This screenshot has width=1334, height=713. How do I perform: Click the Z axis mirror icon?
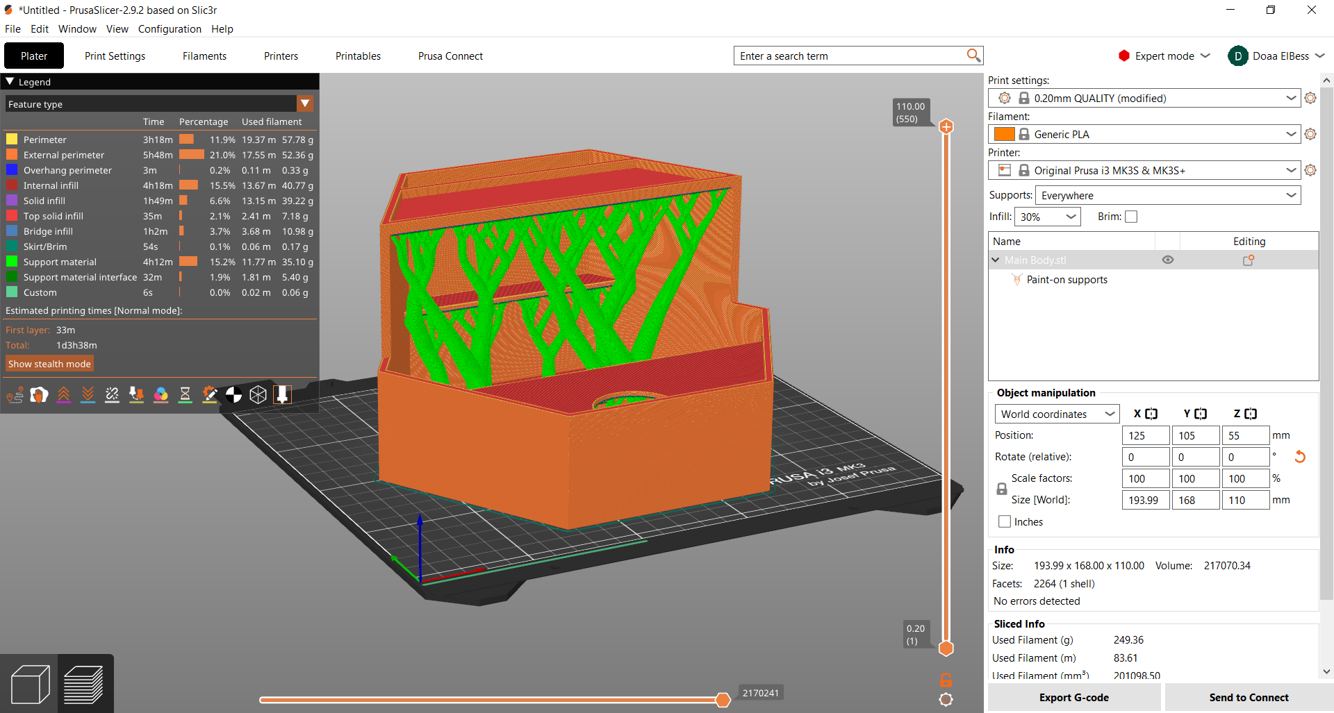[1251, 414]
